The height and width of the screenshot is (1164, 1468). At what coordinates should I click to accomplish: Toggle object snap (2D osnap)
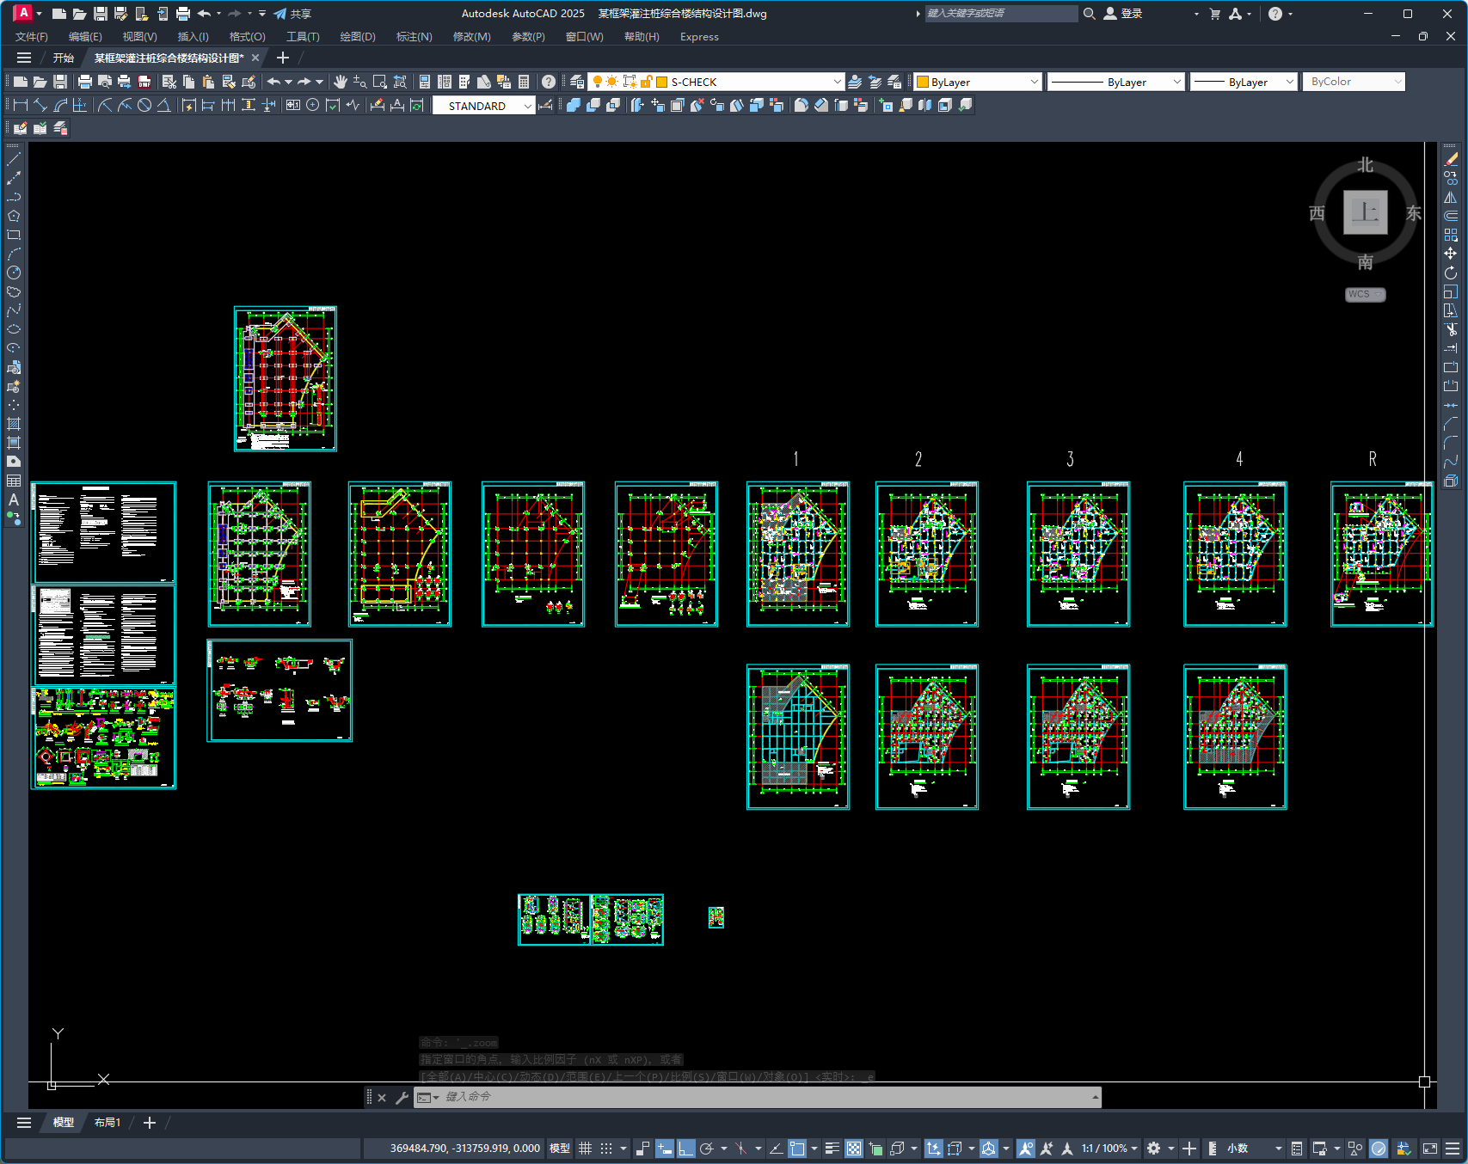797,1149
